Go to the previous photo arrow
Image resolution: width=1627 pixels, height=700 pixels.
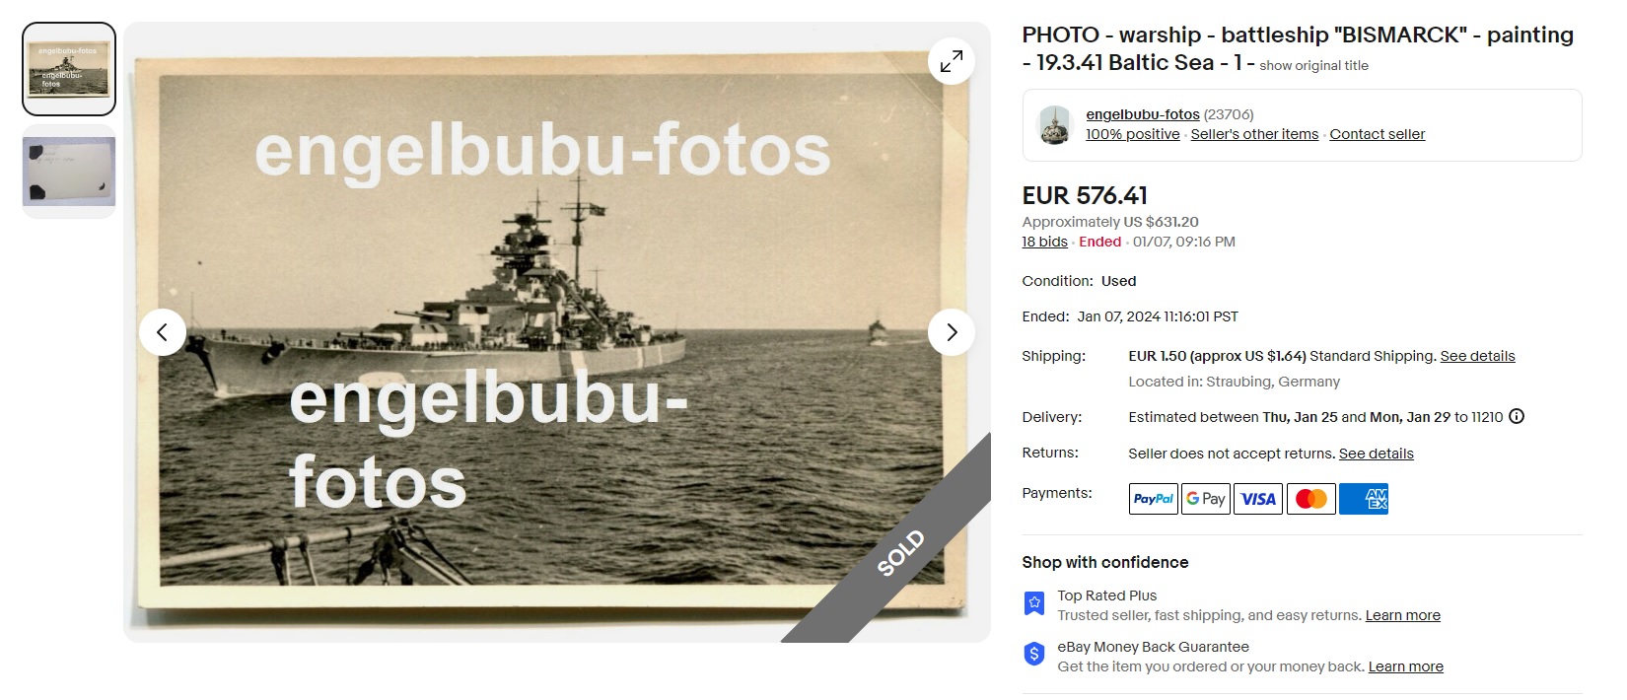coord(163,332)
